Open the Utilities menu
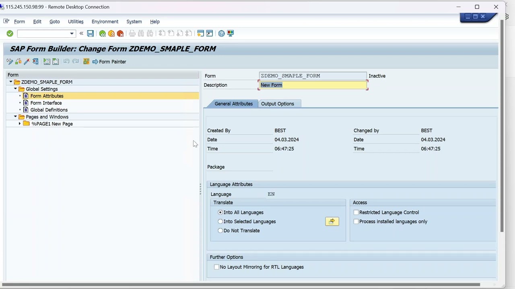Image resolution: width=515 pixels, height=289 pixels. [76, 22]
